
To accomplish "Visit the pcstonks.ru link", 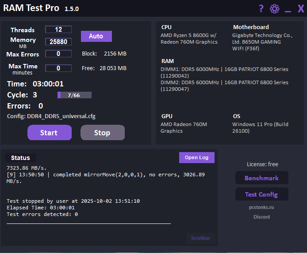I will (261, 207).
